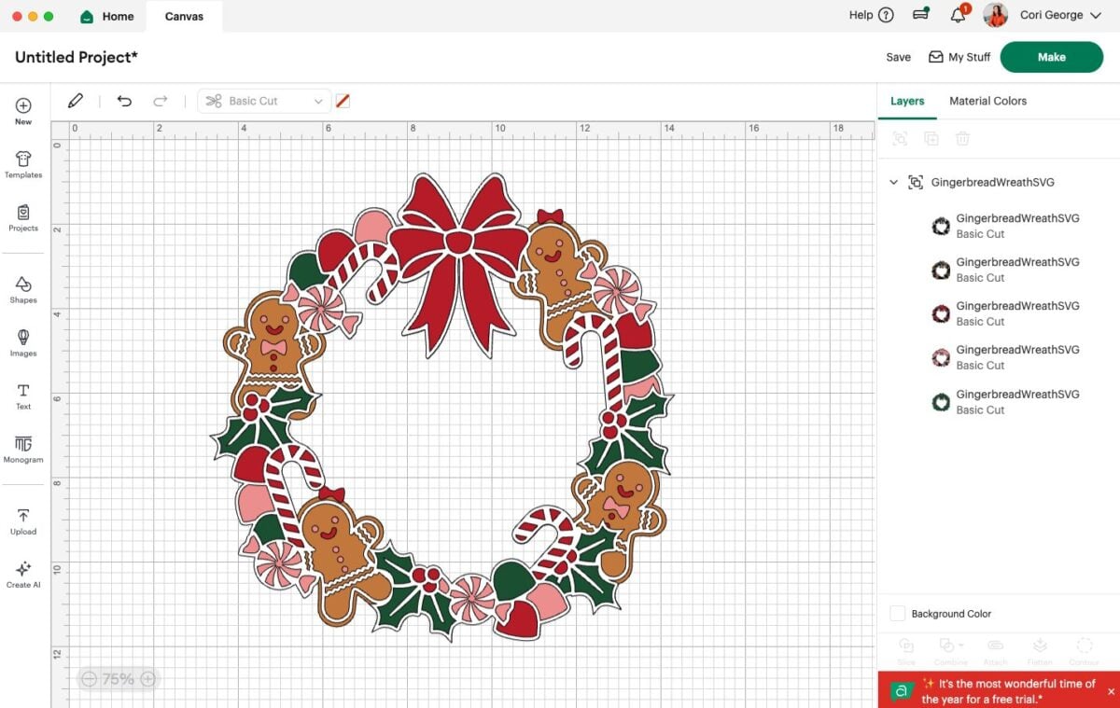Open the Templates panel

click(22, 164)
